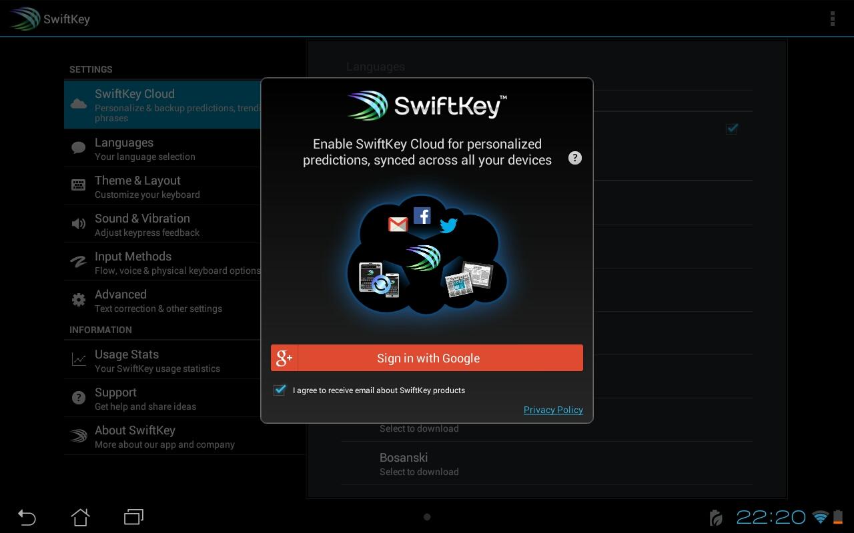
Task: Click the 'I agree to receive email' label
Action: click(x=379, y=390)
